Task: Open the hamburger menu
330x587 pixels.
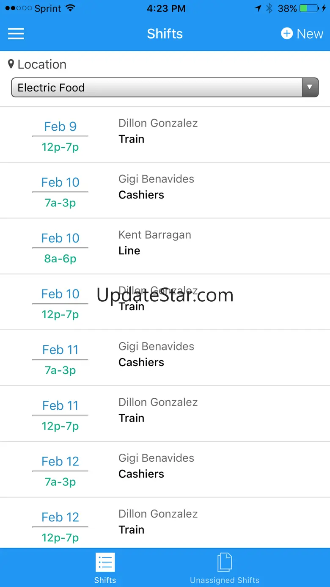Action: (16, 34)
